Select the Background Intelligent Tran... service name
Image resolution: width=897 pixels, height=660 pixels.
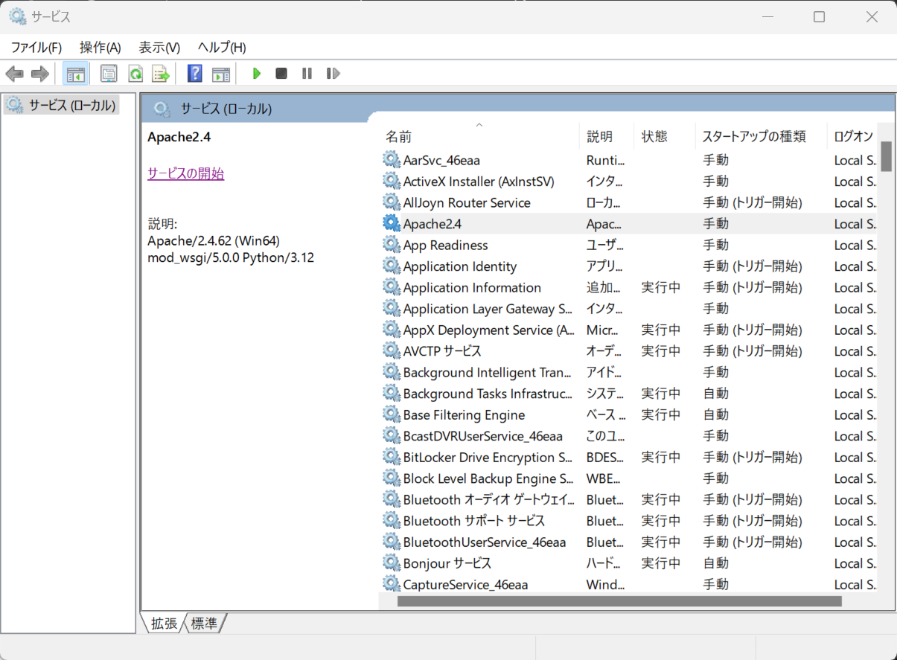[x=488, y=372]
